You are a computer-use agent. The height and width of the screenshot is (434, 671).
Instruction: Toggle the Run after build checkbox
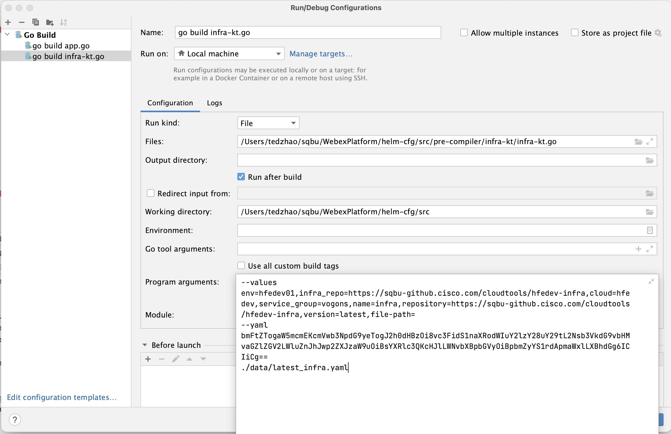(x=241, y=177)
